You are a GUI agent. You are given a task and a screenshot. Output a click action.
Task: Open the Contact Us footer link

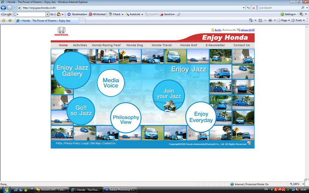[x=109, y=143]
